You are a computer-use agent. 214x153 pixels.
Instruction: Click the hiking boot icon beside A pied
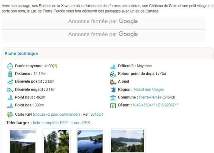[113, 82]
